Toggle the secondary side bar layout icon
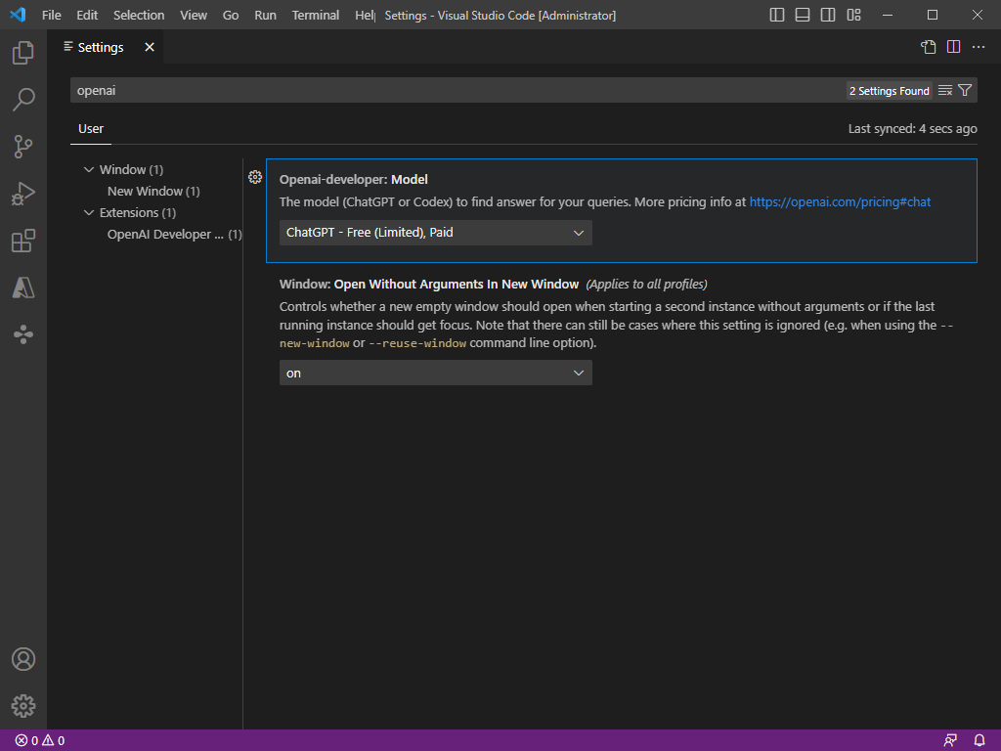 tap(828, 15)
